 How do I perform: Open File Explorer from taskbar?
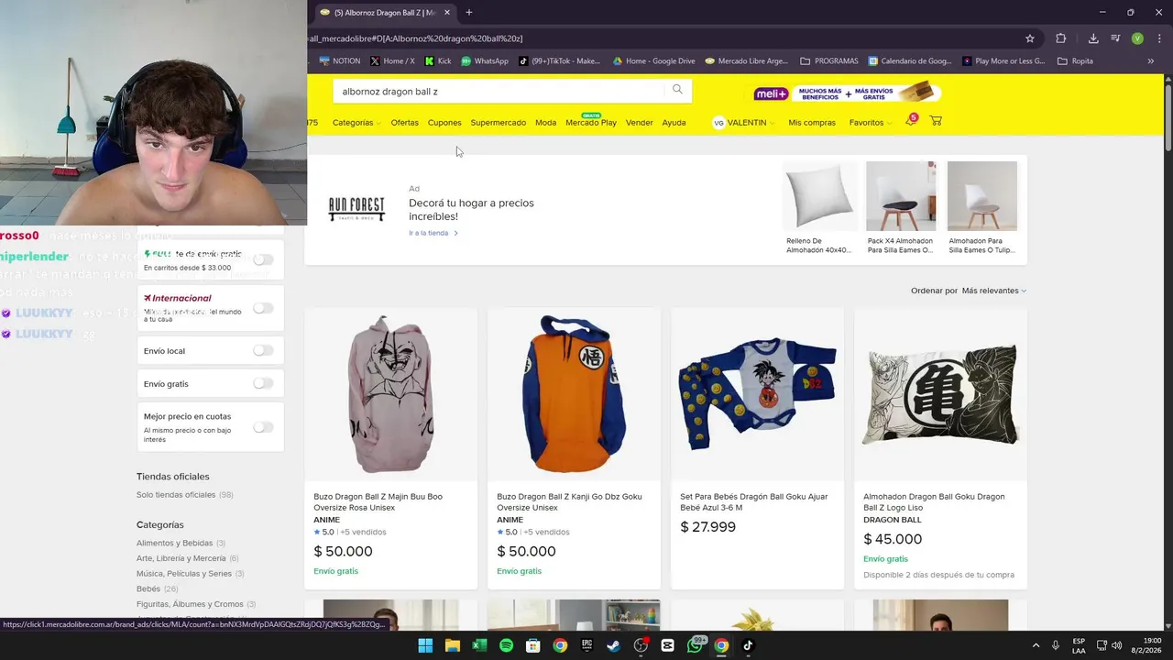coord(452,645)
